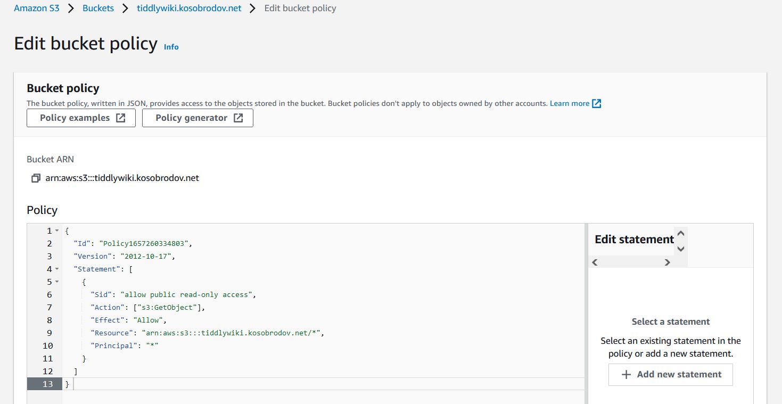The height and width of the screenshot is (404, 782).
Task: Click the Edit statement panel heading
Action: point(634,240)
